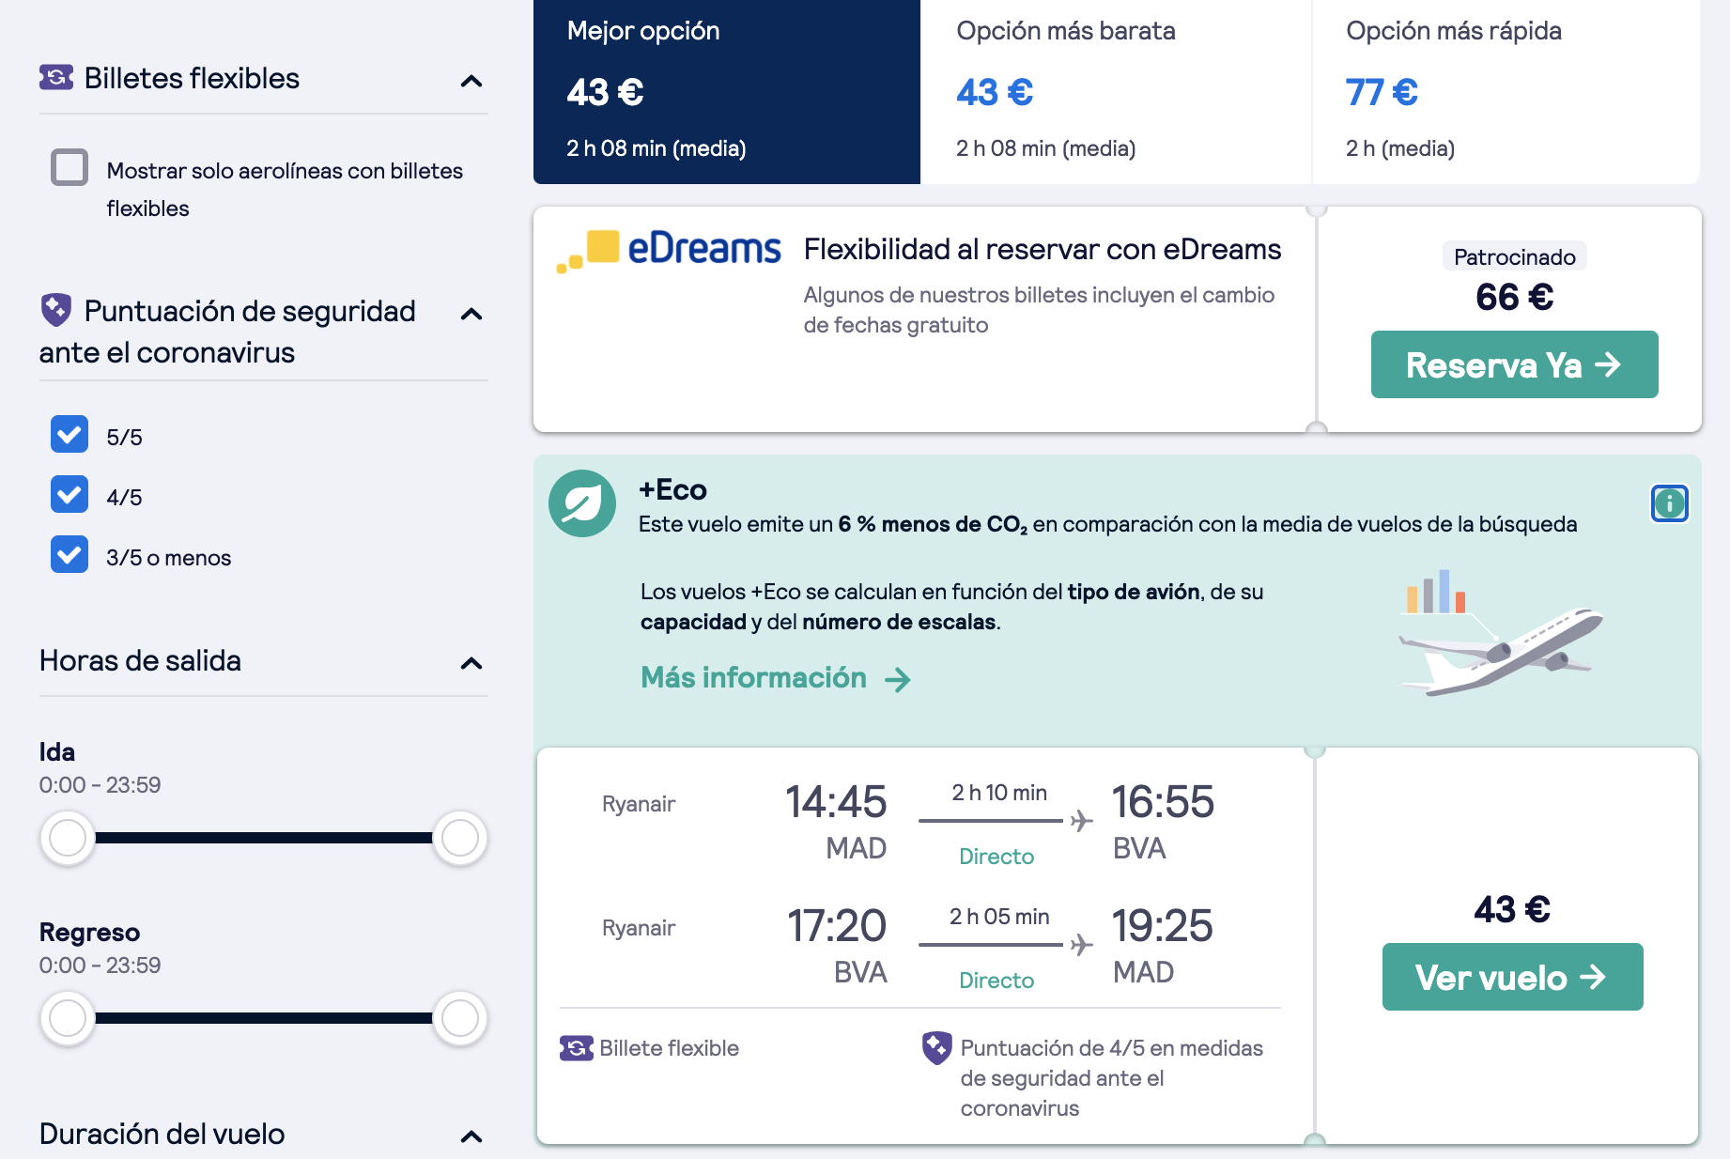The image size is (1730, 1159).
Task: Collapse the Billetes flexibles section
Action: (471, 81)
